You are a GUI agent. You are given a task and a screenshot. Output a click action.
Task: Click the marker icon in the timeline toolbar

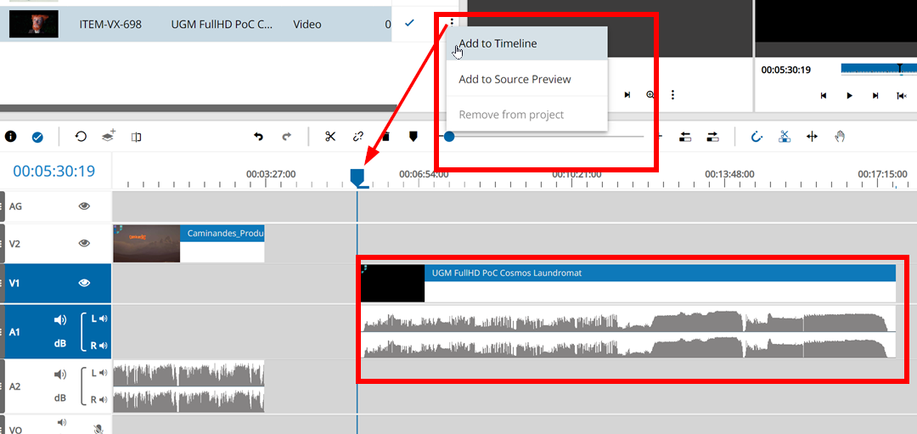[413, 136]
